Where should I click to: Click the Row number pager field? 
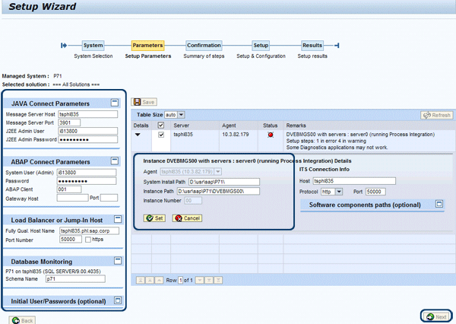tap(180, 280)
